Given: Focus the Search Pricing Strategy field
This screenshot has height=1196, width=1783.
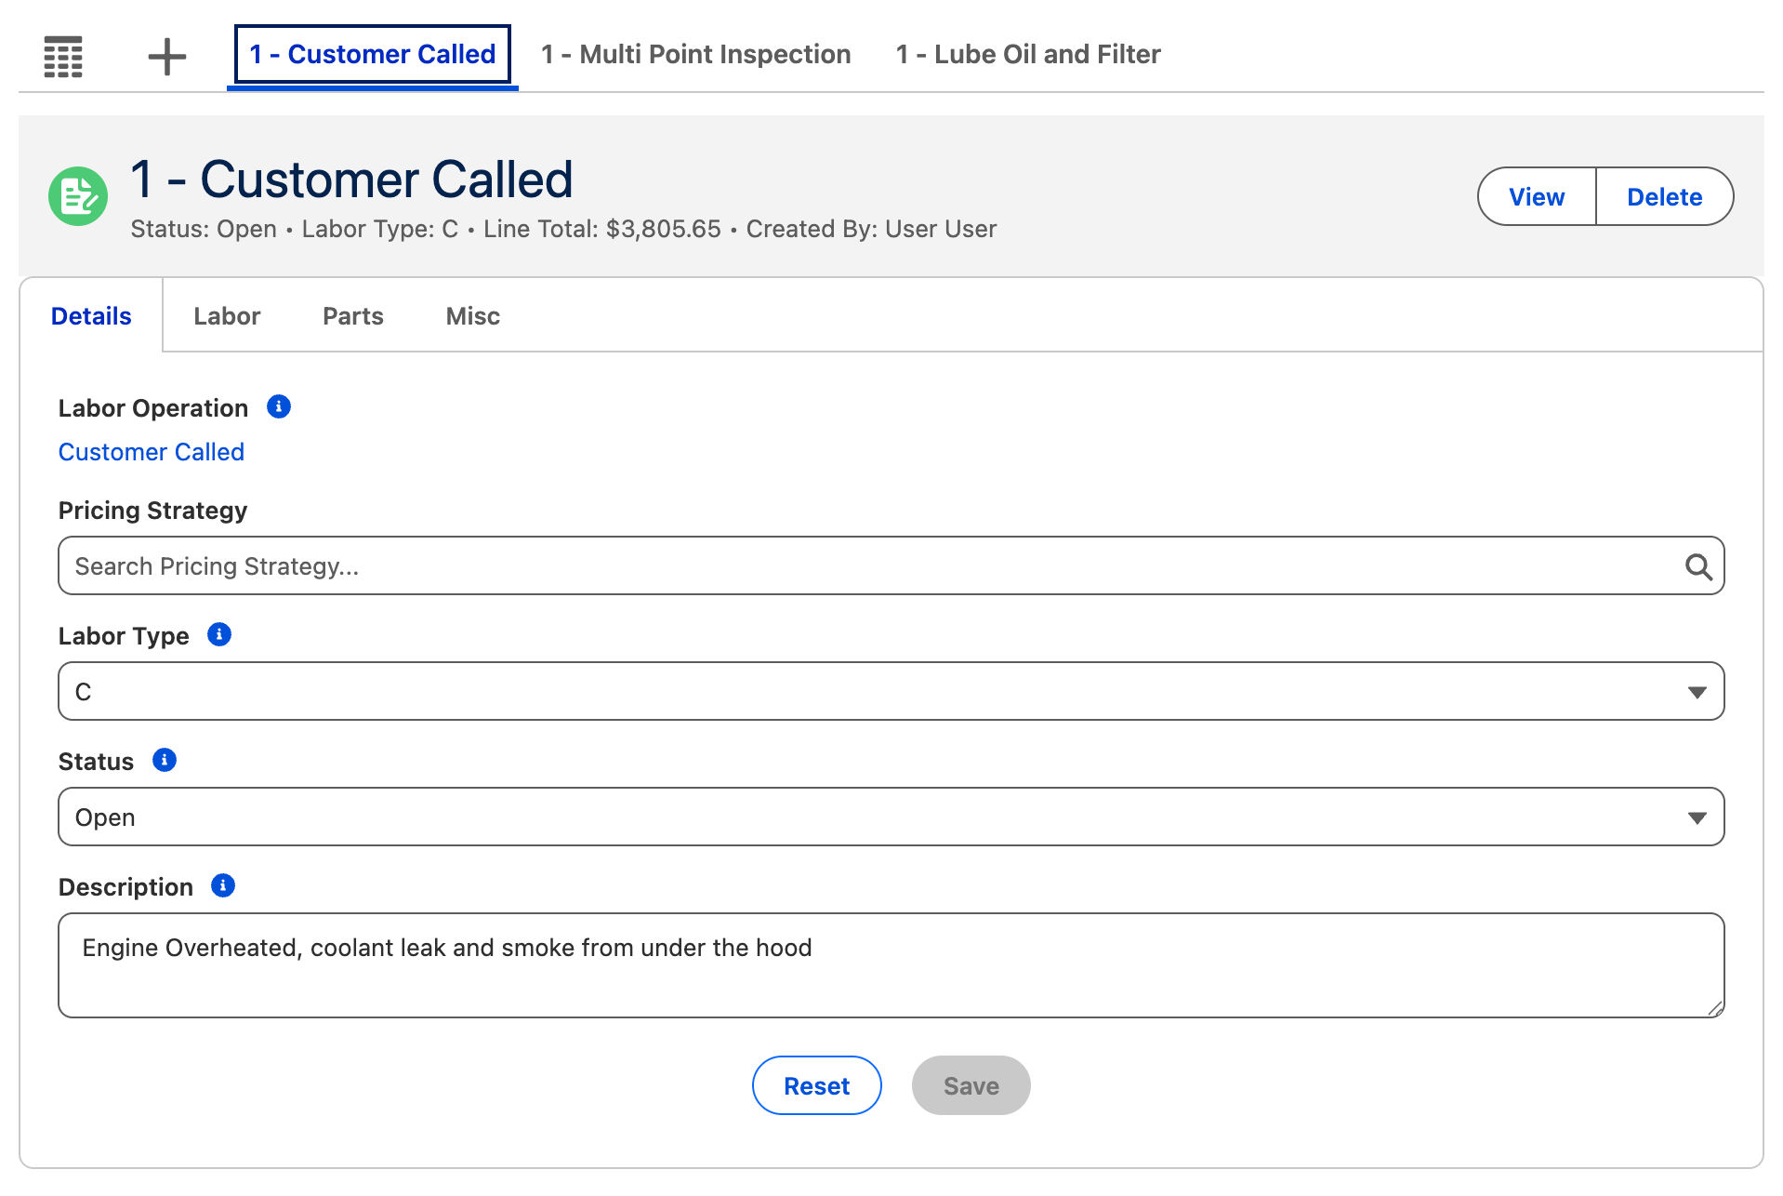Looking at the screenshot, I should tap(891, 565).
